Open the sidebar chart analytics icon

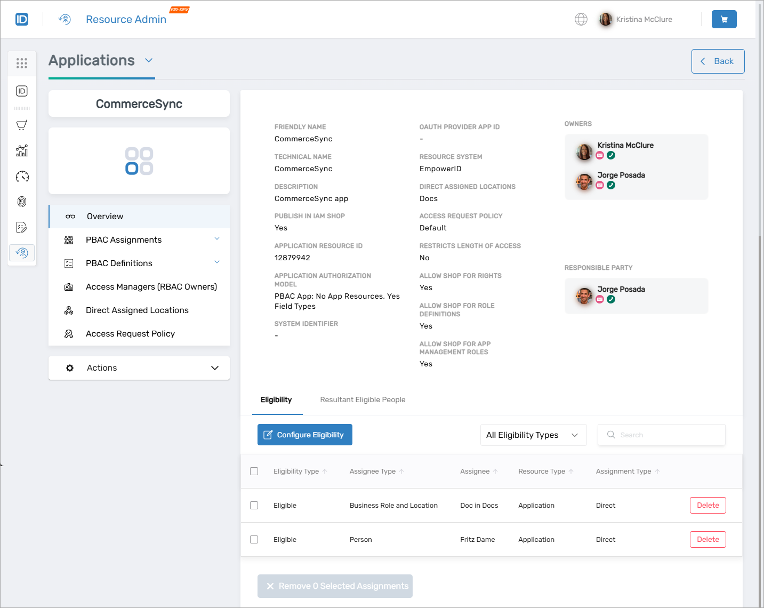pyautogui.click(x=22, y=151)
